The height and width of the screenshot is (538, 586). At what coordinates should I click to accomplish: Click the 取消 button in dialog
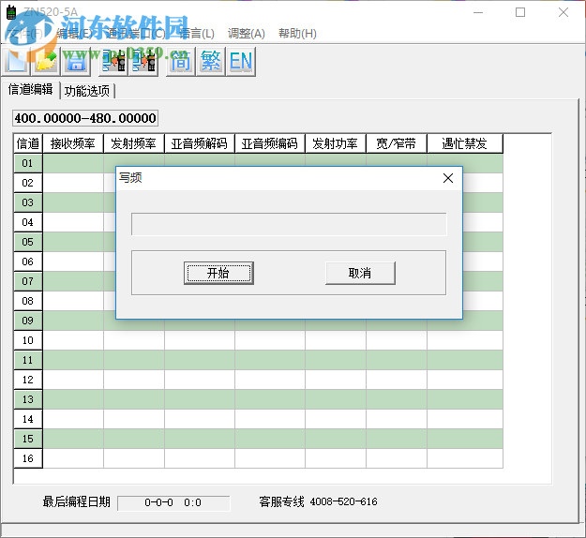360,273
